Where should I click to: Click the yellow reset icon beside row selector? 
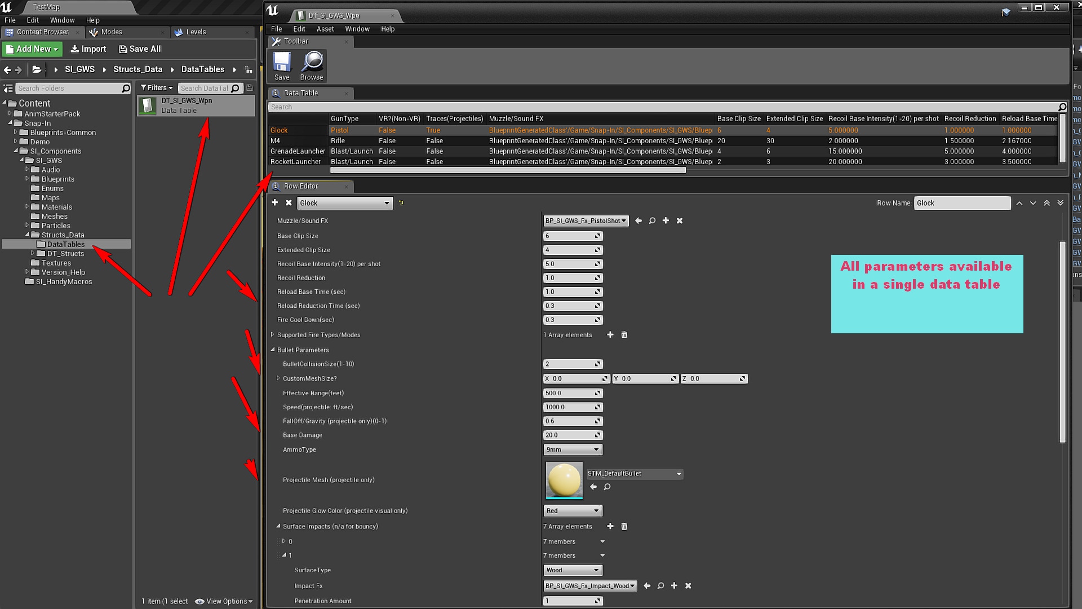401,202
